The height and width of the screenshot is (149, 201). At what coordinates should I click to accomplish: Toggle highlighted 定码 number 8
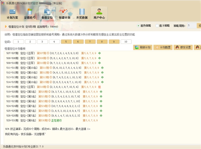pyautogui.click(x=102, y=41)
